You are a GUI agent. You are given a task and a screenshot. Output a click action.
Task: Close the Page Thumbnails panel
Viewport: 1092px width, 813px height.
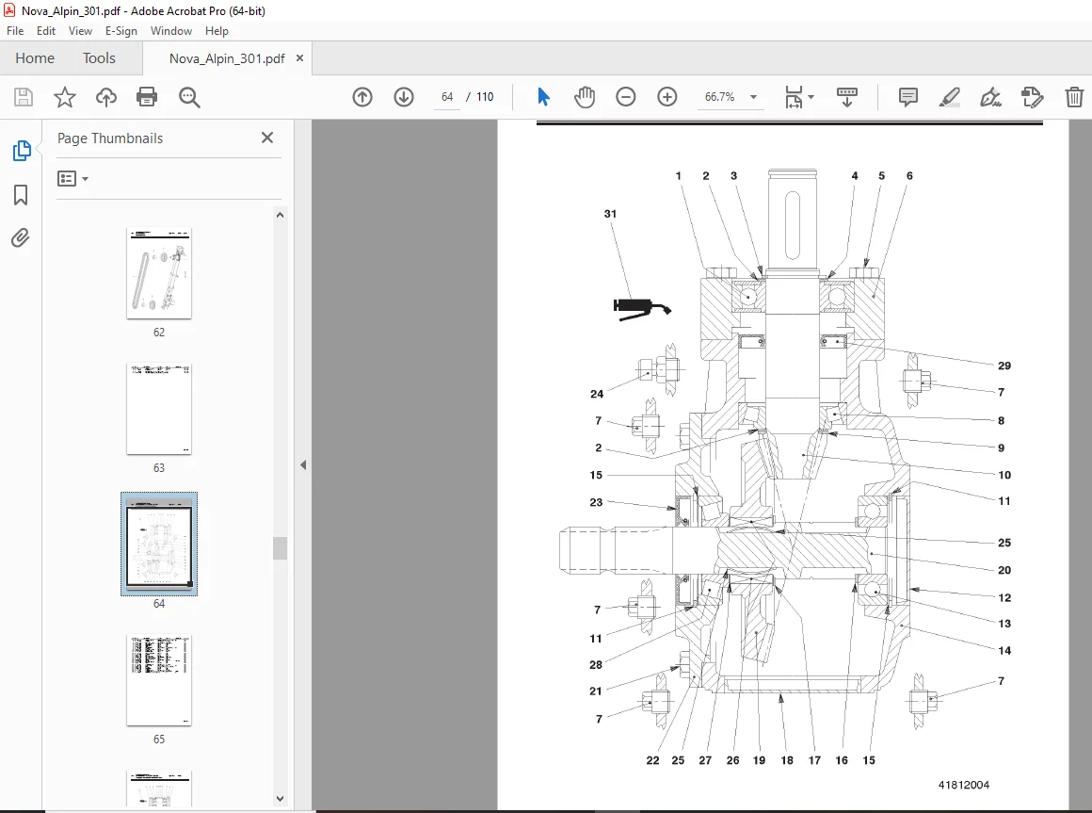tap(266, 138)
